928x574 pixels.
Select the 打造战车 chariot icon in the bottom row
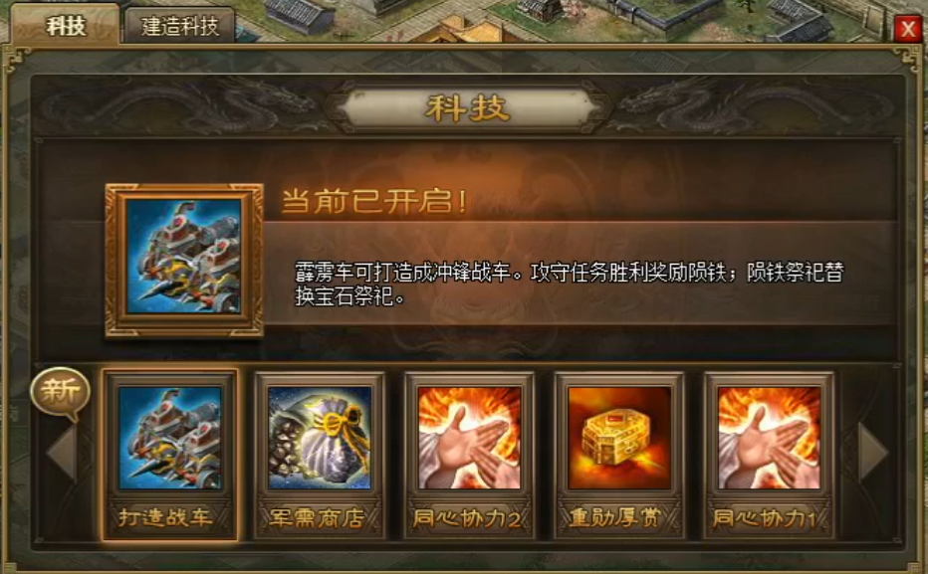(170, 438)
